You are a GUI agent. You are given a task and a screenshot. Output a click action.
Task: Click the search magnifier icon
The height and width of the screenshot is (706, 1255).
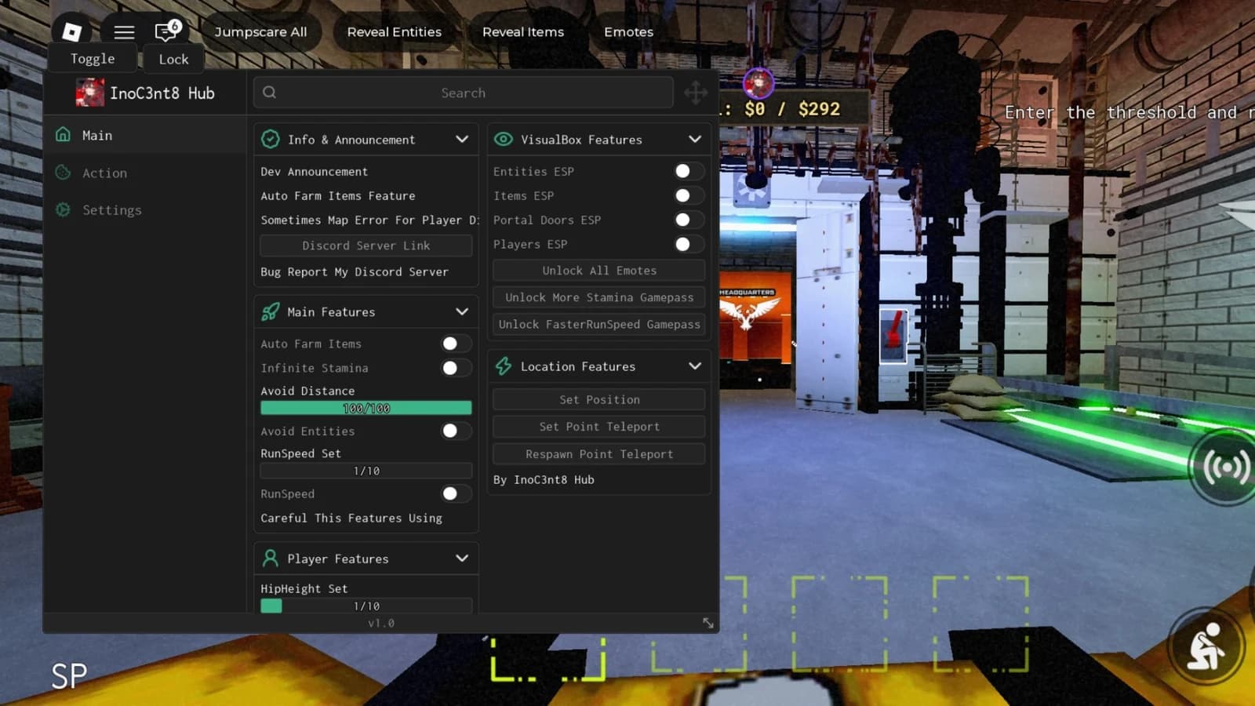click(270, 93)
